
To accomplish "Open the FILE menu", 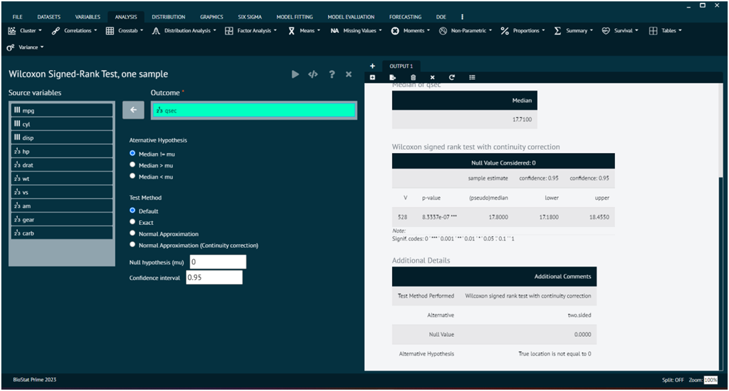I will click(17, 16).
